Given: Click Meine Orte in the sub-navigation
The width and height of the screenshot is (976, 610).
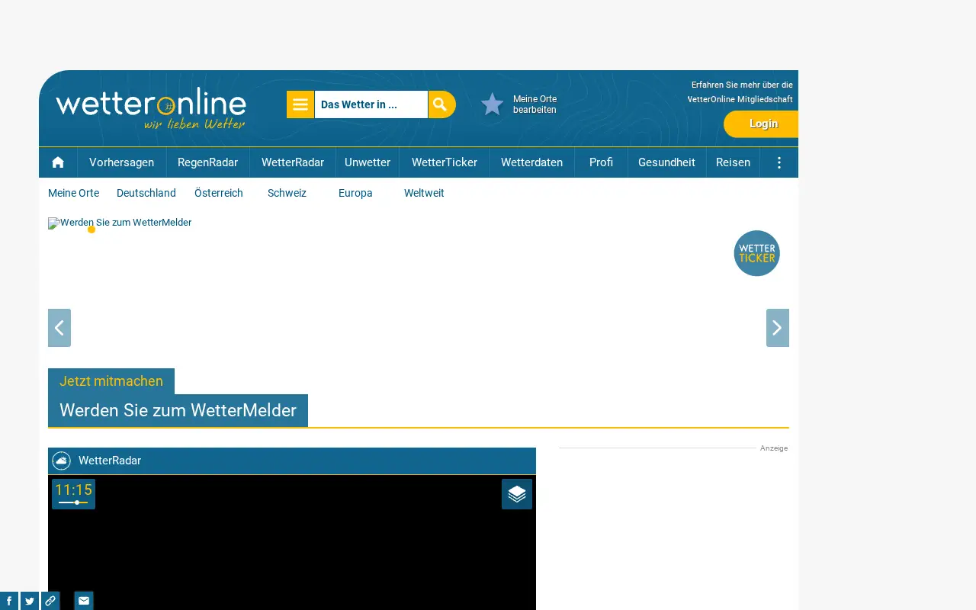Looking at the screenshot, I should click(x=73, y=193).
